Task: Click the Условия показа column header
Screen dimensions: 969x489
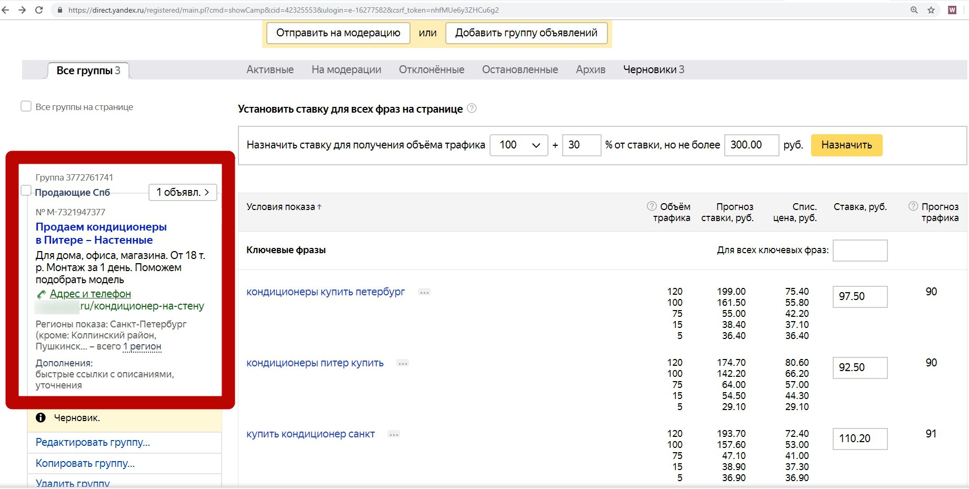Action: (281, 207)
